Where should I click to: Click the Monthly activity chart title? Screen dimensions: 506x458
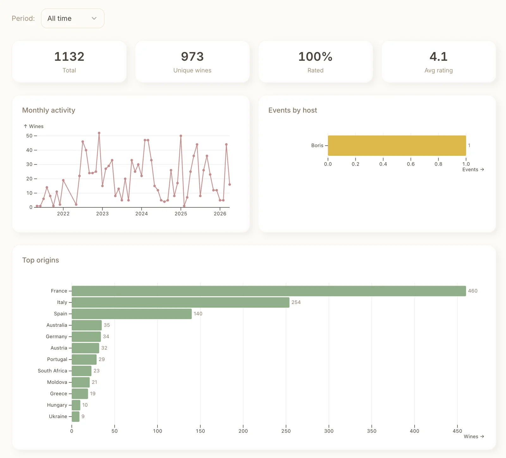(49, 110)
